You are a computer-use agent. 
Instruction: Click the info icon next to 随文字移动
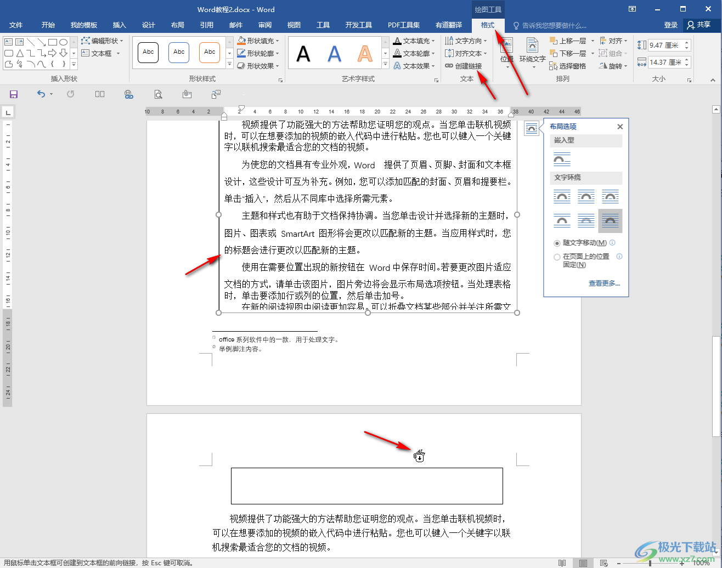tap(612, 243)
